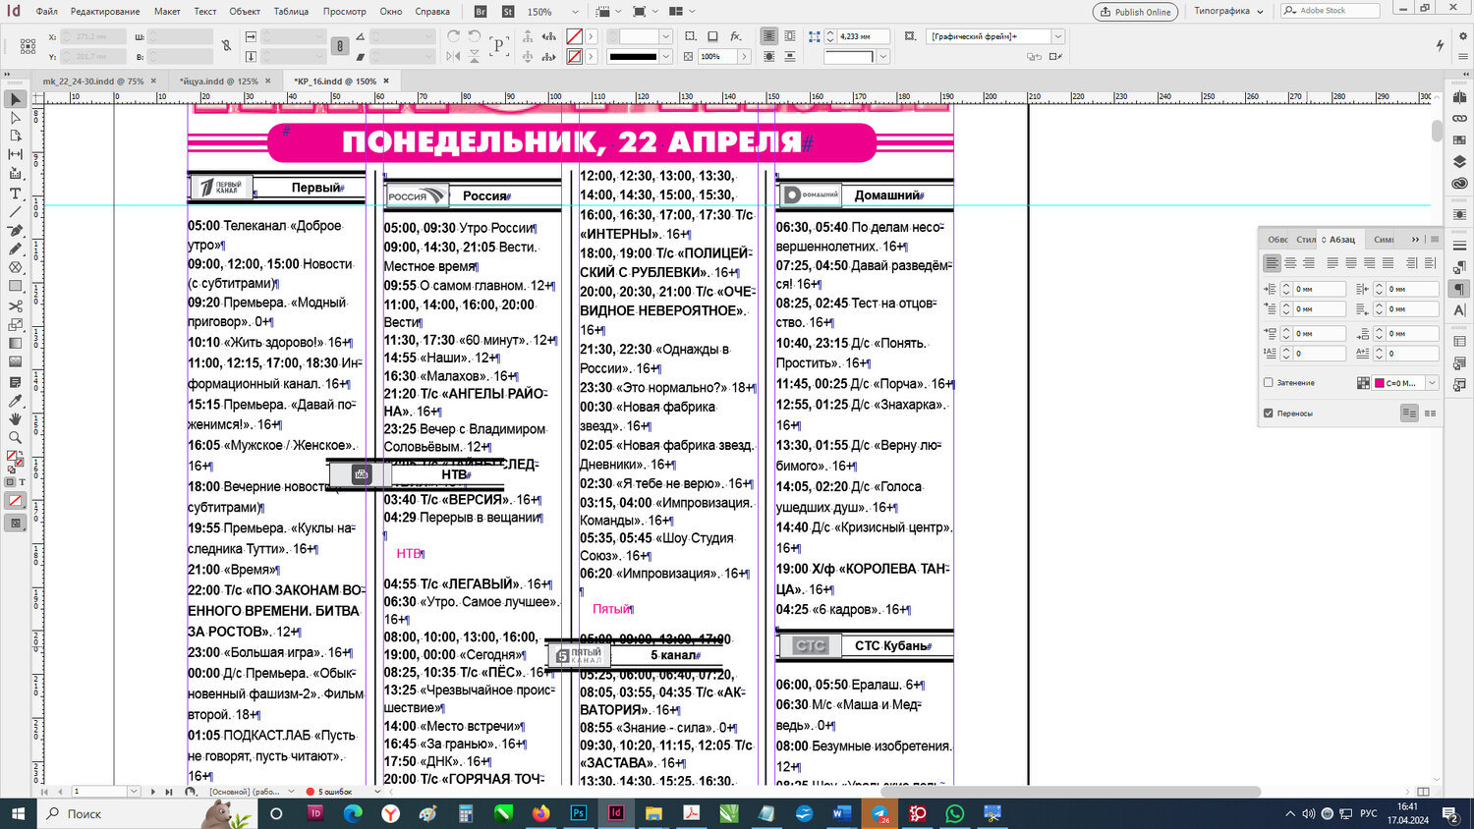
Task: Switch to the mk_22_24-30.indd document tab
Action: coord(92,82)
